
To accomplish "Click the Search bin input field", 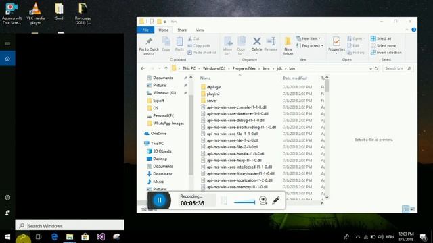I will pyautogui.click(x=398, y=68).
